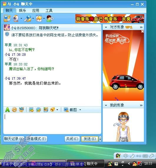
Task: Click the magic emoticon icon
Action: [x=21, y=110]
